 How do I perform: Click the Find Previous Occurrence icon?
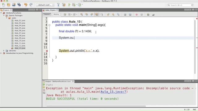(87, 14)
